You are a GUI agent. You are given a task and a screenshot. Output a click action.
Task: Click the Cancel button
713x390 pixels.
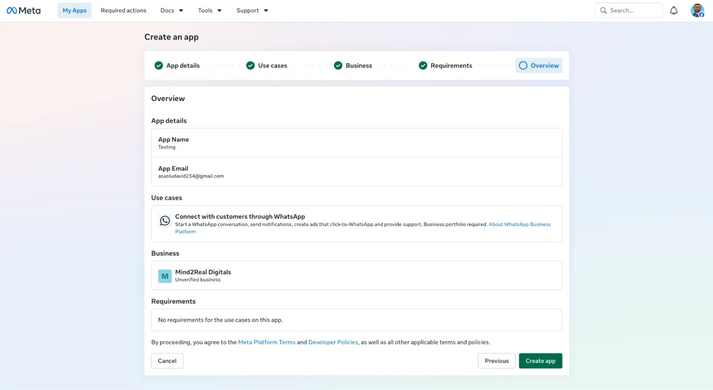[167, 361]
